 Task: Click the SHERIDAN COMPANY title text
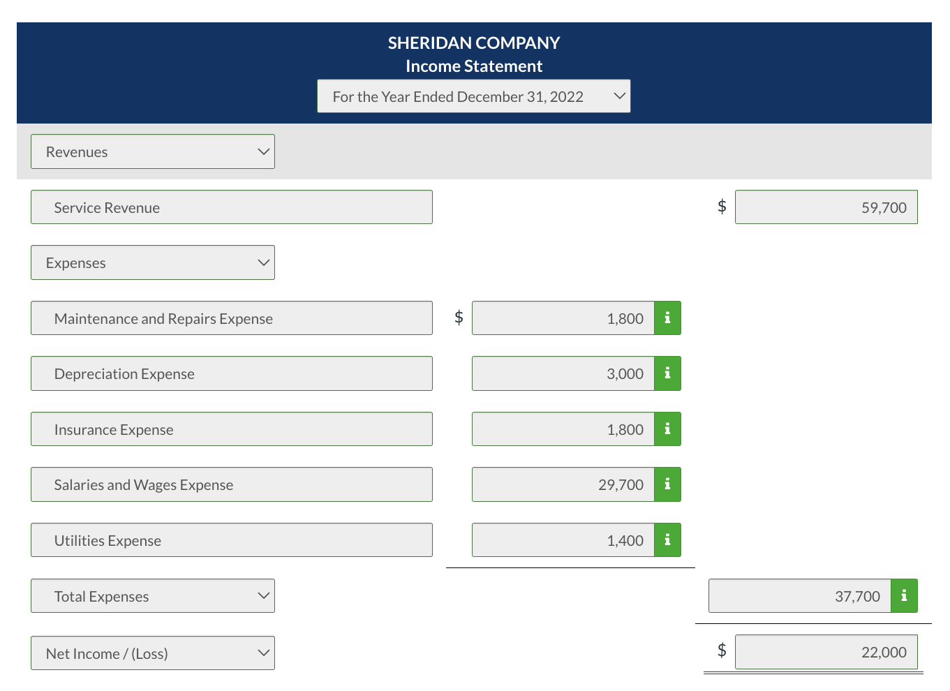point(474,43)
